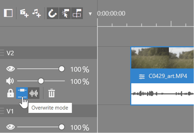Hide the V2 track visibility eye
Screen dimensions: 194x133
[11, 69]
